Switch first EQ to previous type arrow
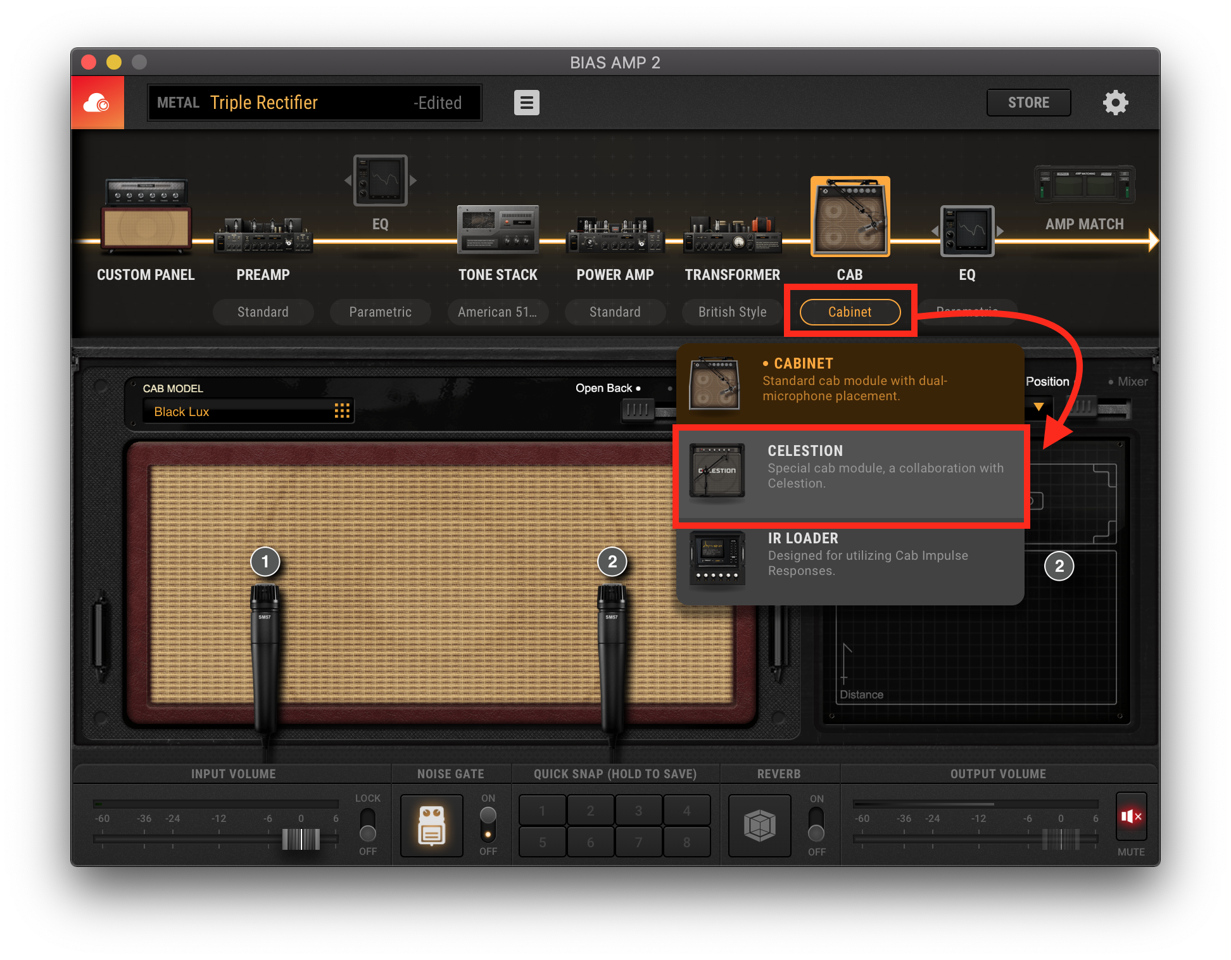The height and width of the screenshot is (960, 1231). click(348, 180)
